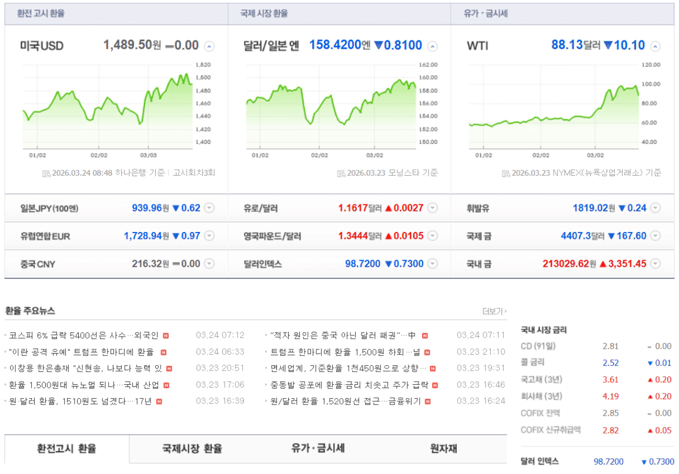Open news "적자 원인은 중국 아닌 달러 패권"
679x474 pixels.
[343, 335]
